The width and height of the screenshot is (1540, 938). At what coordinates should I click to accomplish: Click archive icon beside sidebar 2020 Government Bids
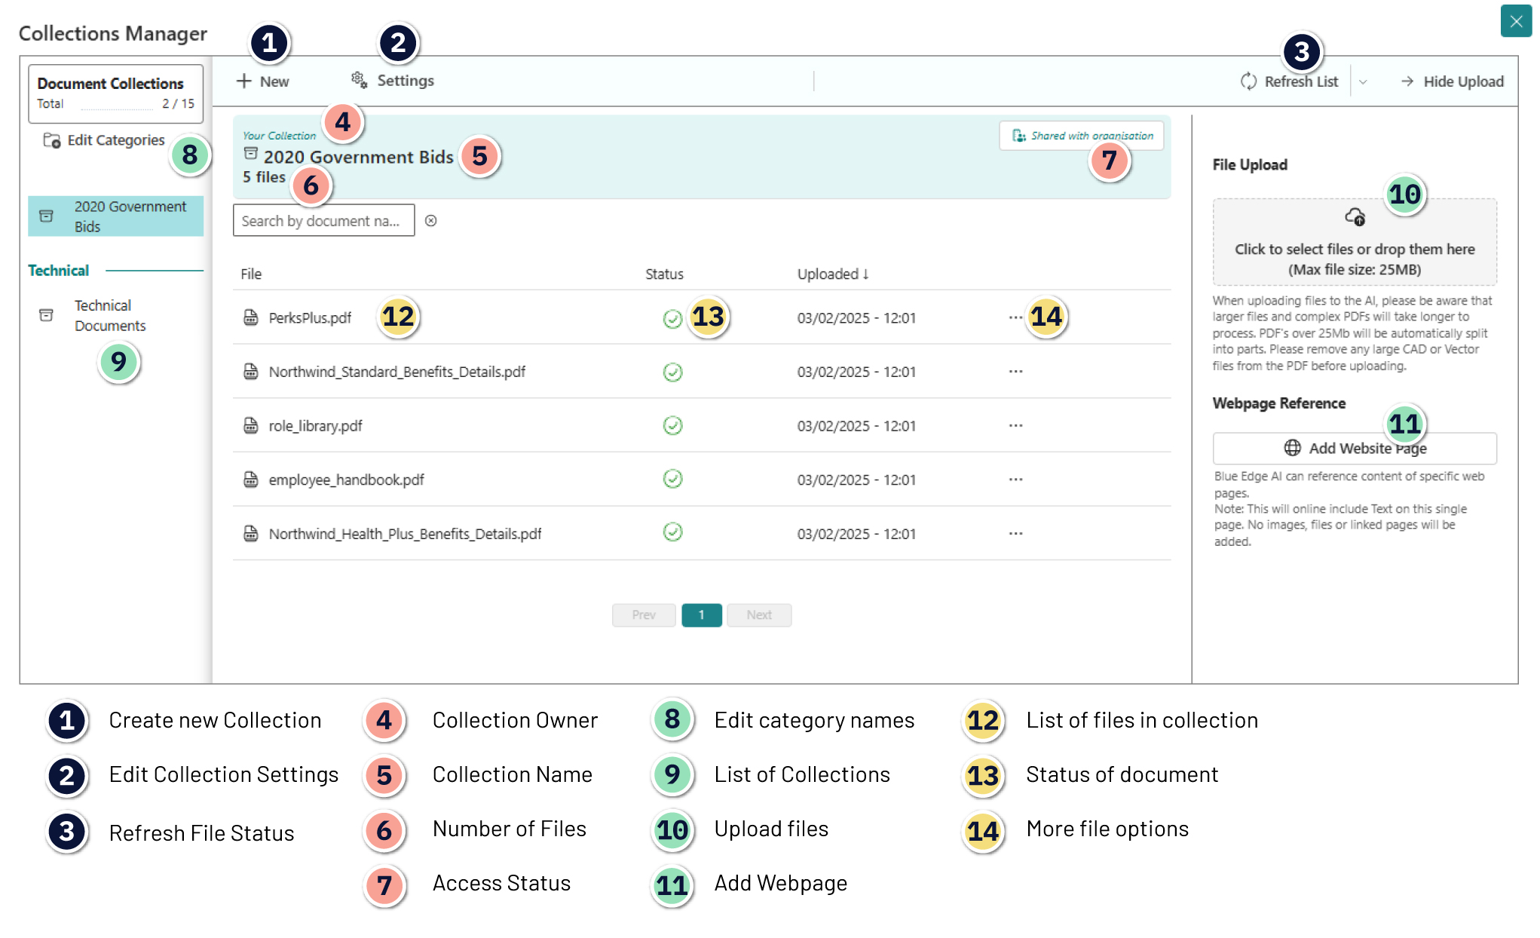tap(46, 216)
